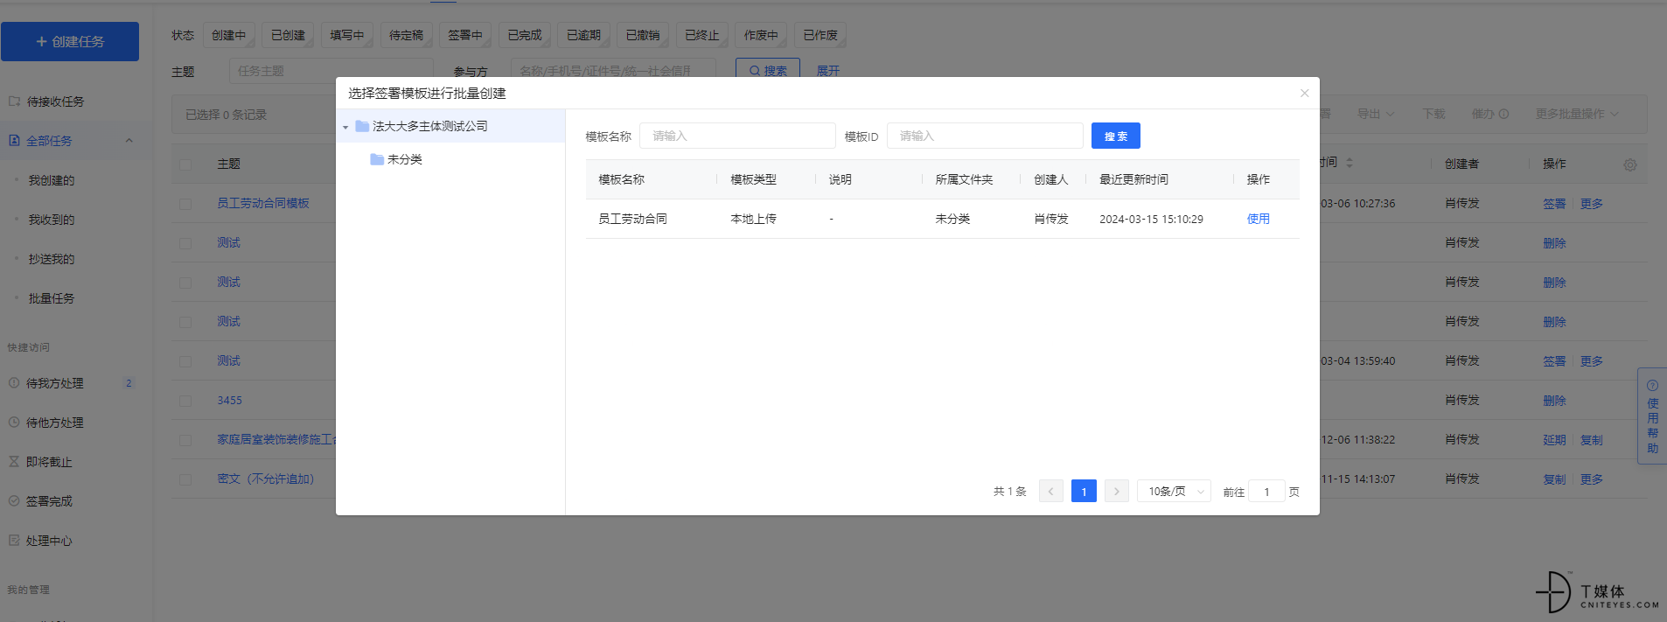Image resolution: width=1667 pixels, height=622 pixels.
Task: Click 延期 in 12-06 11:38:22 row
Action: click(1554, 439)
